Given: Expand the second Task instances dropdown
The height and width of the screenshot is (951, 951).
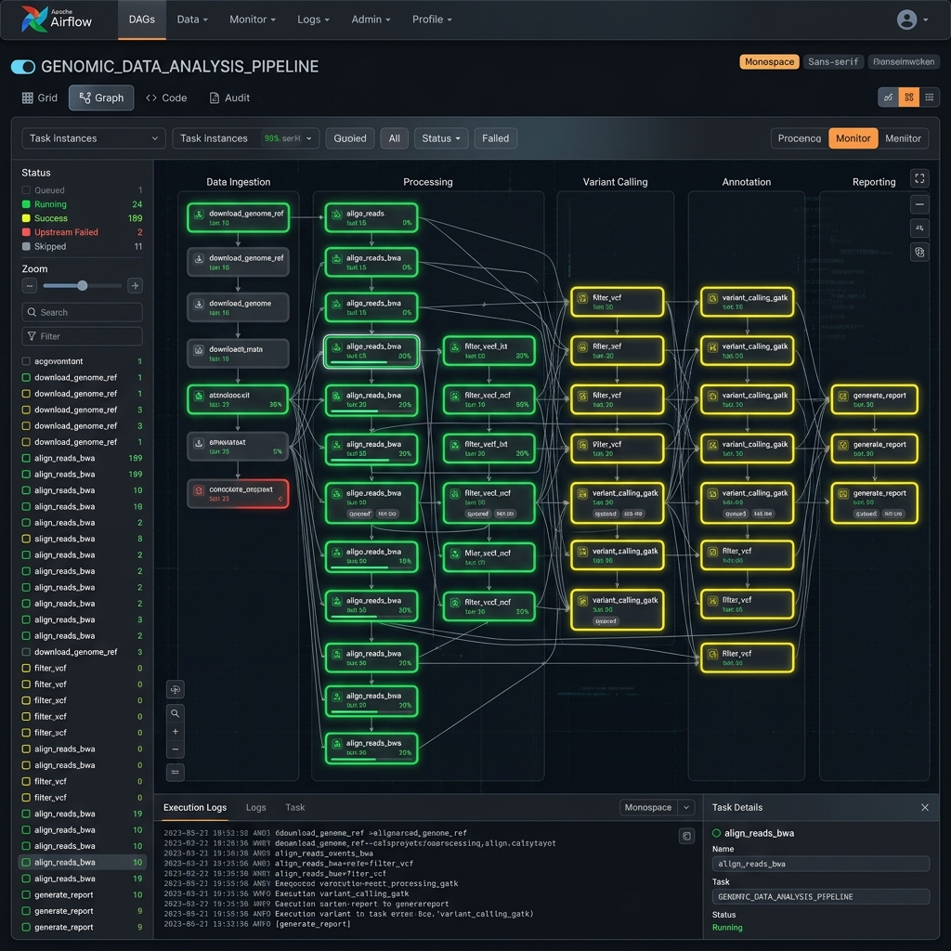Looking at the screenshot, I should [x=245, y=138].
